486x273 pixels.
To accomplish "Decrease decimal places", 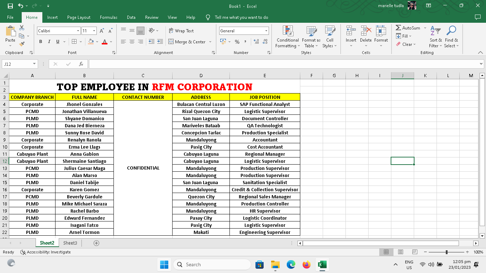I will point(265,42).
